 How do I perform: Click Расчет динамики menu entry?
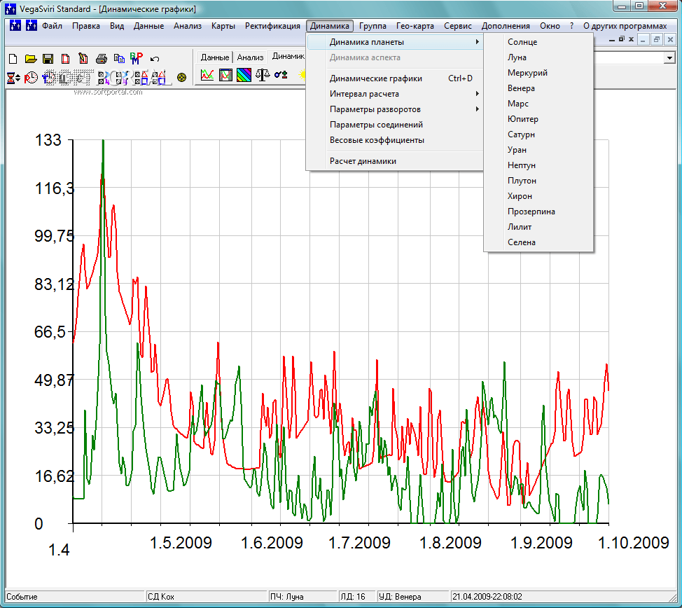pyautogui.click(x=363, y=161)
